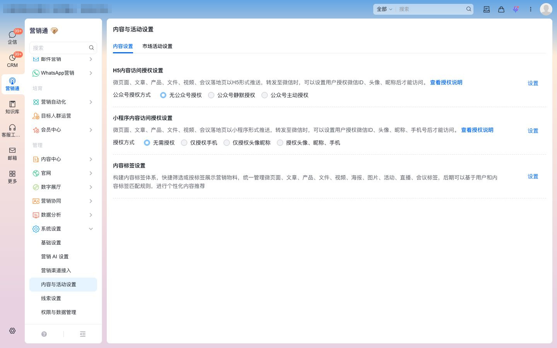Select 公众号主动授权 radio option

pyautogui.click(x=265, y=95)
